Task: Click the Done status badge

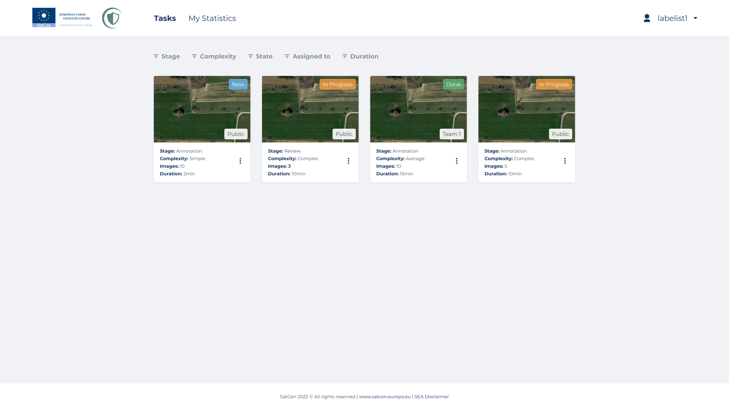Action: pyautogui.click(x=453, y=84)
